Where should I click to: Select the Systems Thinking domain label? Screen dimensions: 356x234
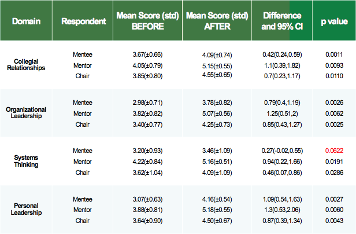pos(26,161)
